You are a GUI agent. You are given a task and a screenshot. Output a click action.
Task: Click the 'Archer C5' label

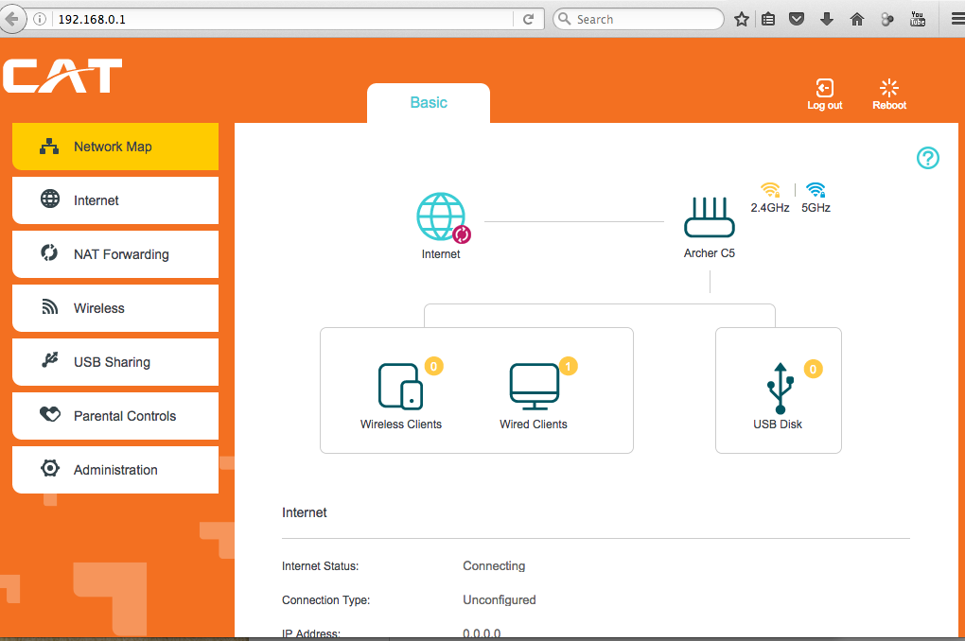click(x=709, y=252)
